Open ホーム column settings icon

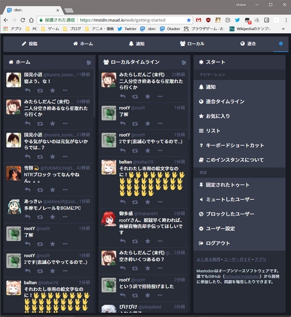(x=88, y=62)
